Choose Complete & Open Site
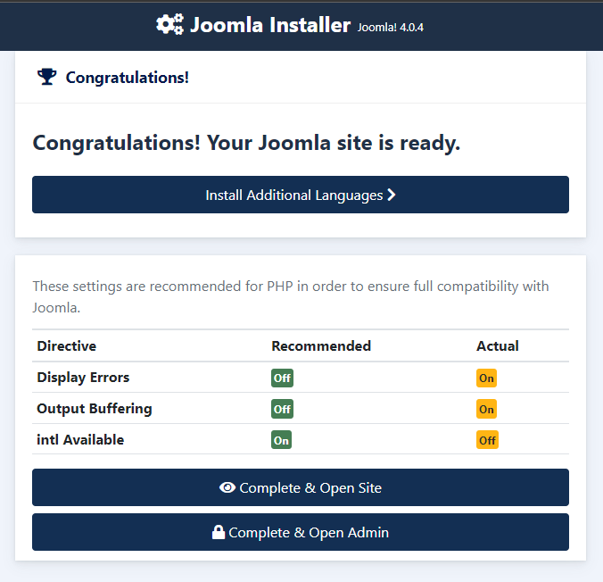The height and width of the screenshot is (582, 603). [301, 487]
